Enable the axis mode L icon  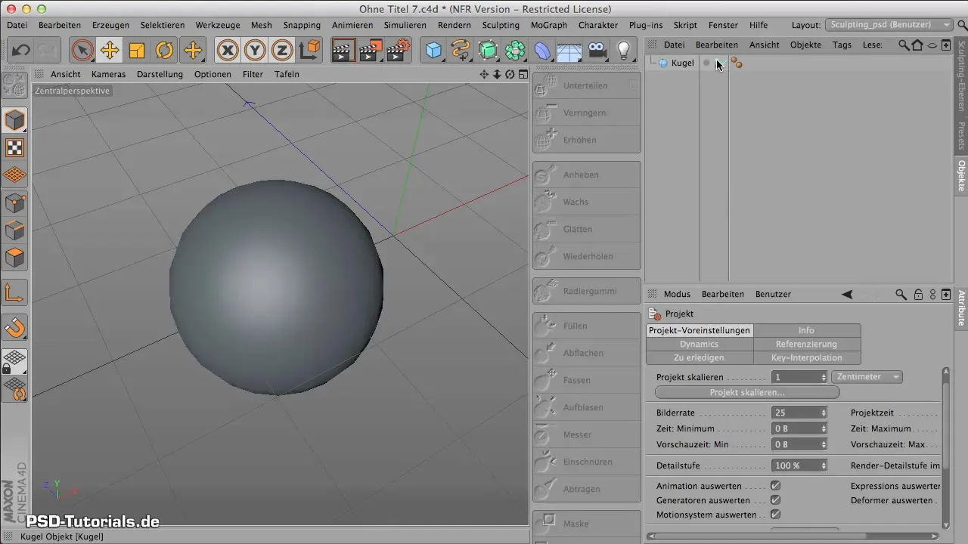coord(15,292)
